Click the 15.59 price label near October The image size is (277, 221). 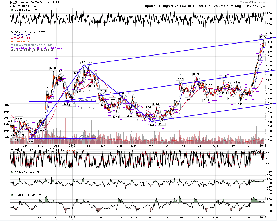tap(223, 76)
